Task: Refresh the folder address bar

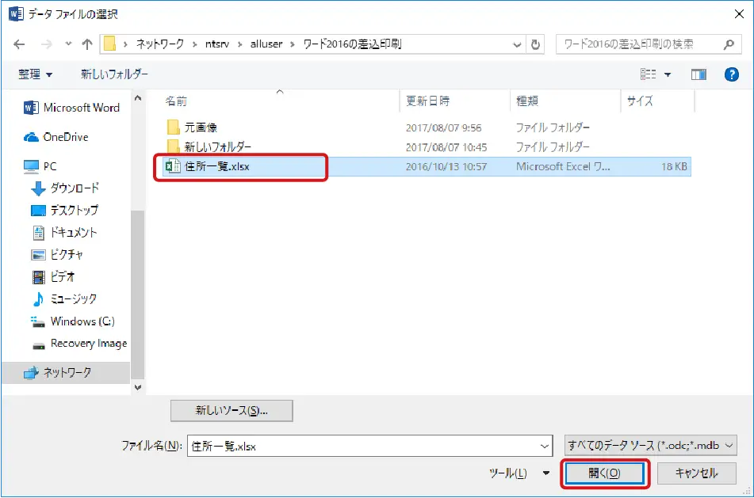Action: [535, 44]
